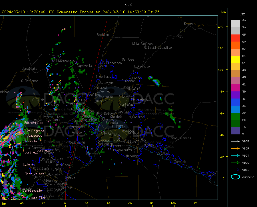Click the 'Diaz_Valent' map label
This screenshot has width=257, height=207.
coord(35,174)
